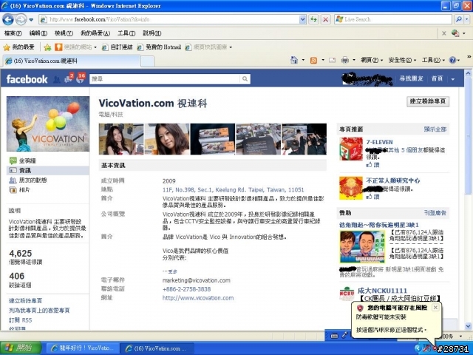Like the 7-ELEVEN page with thumbs-up
Screen dimensions: 473x355
click(x=372, y=164)
